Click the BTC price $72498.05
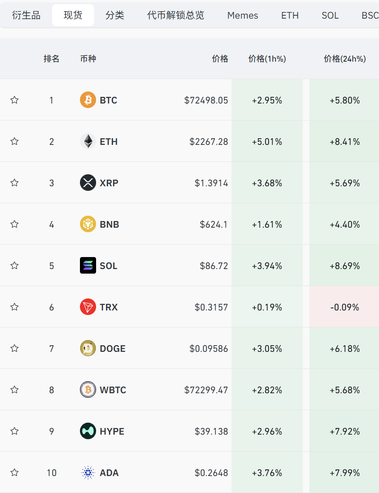379x493 pixels. 206,100
